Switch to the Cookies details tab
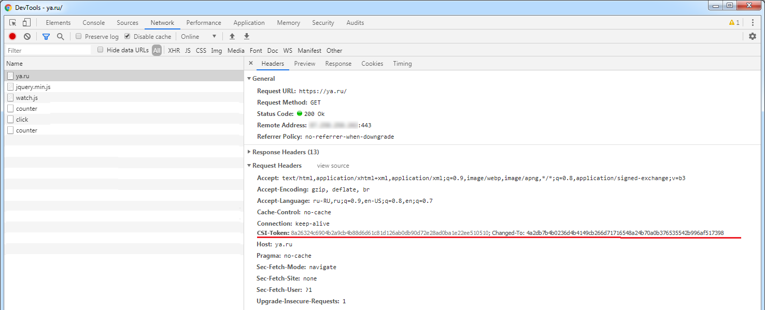The width and height of the screenshot is (765, 310). [x=372, y=64]
